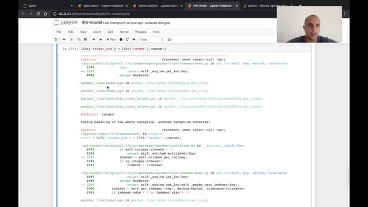Open the Insert menu
This screenshot has width=368, height=207.
[97, 32]
